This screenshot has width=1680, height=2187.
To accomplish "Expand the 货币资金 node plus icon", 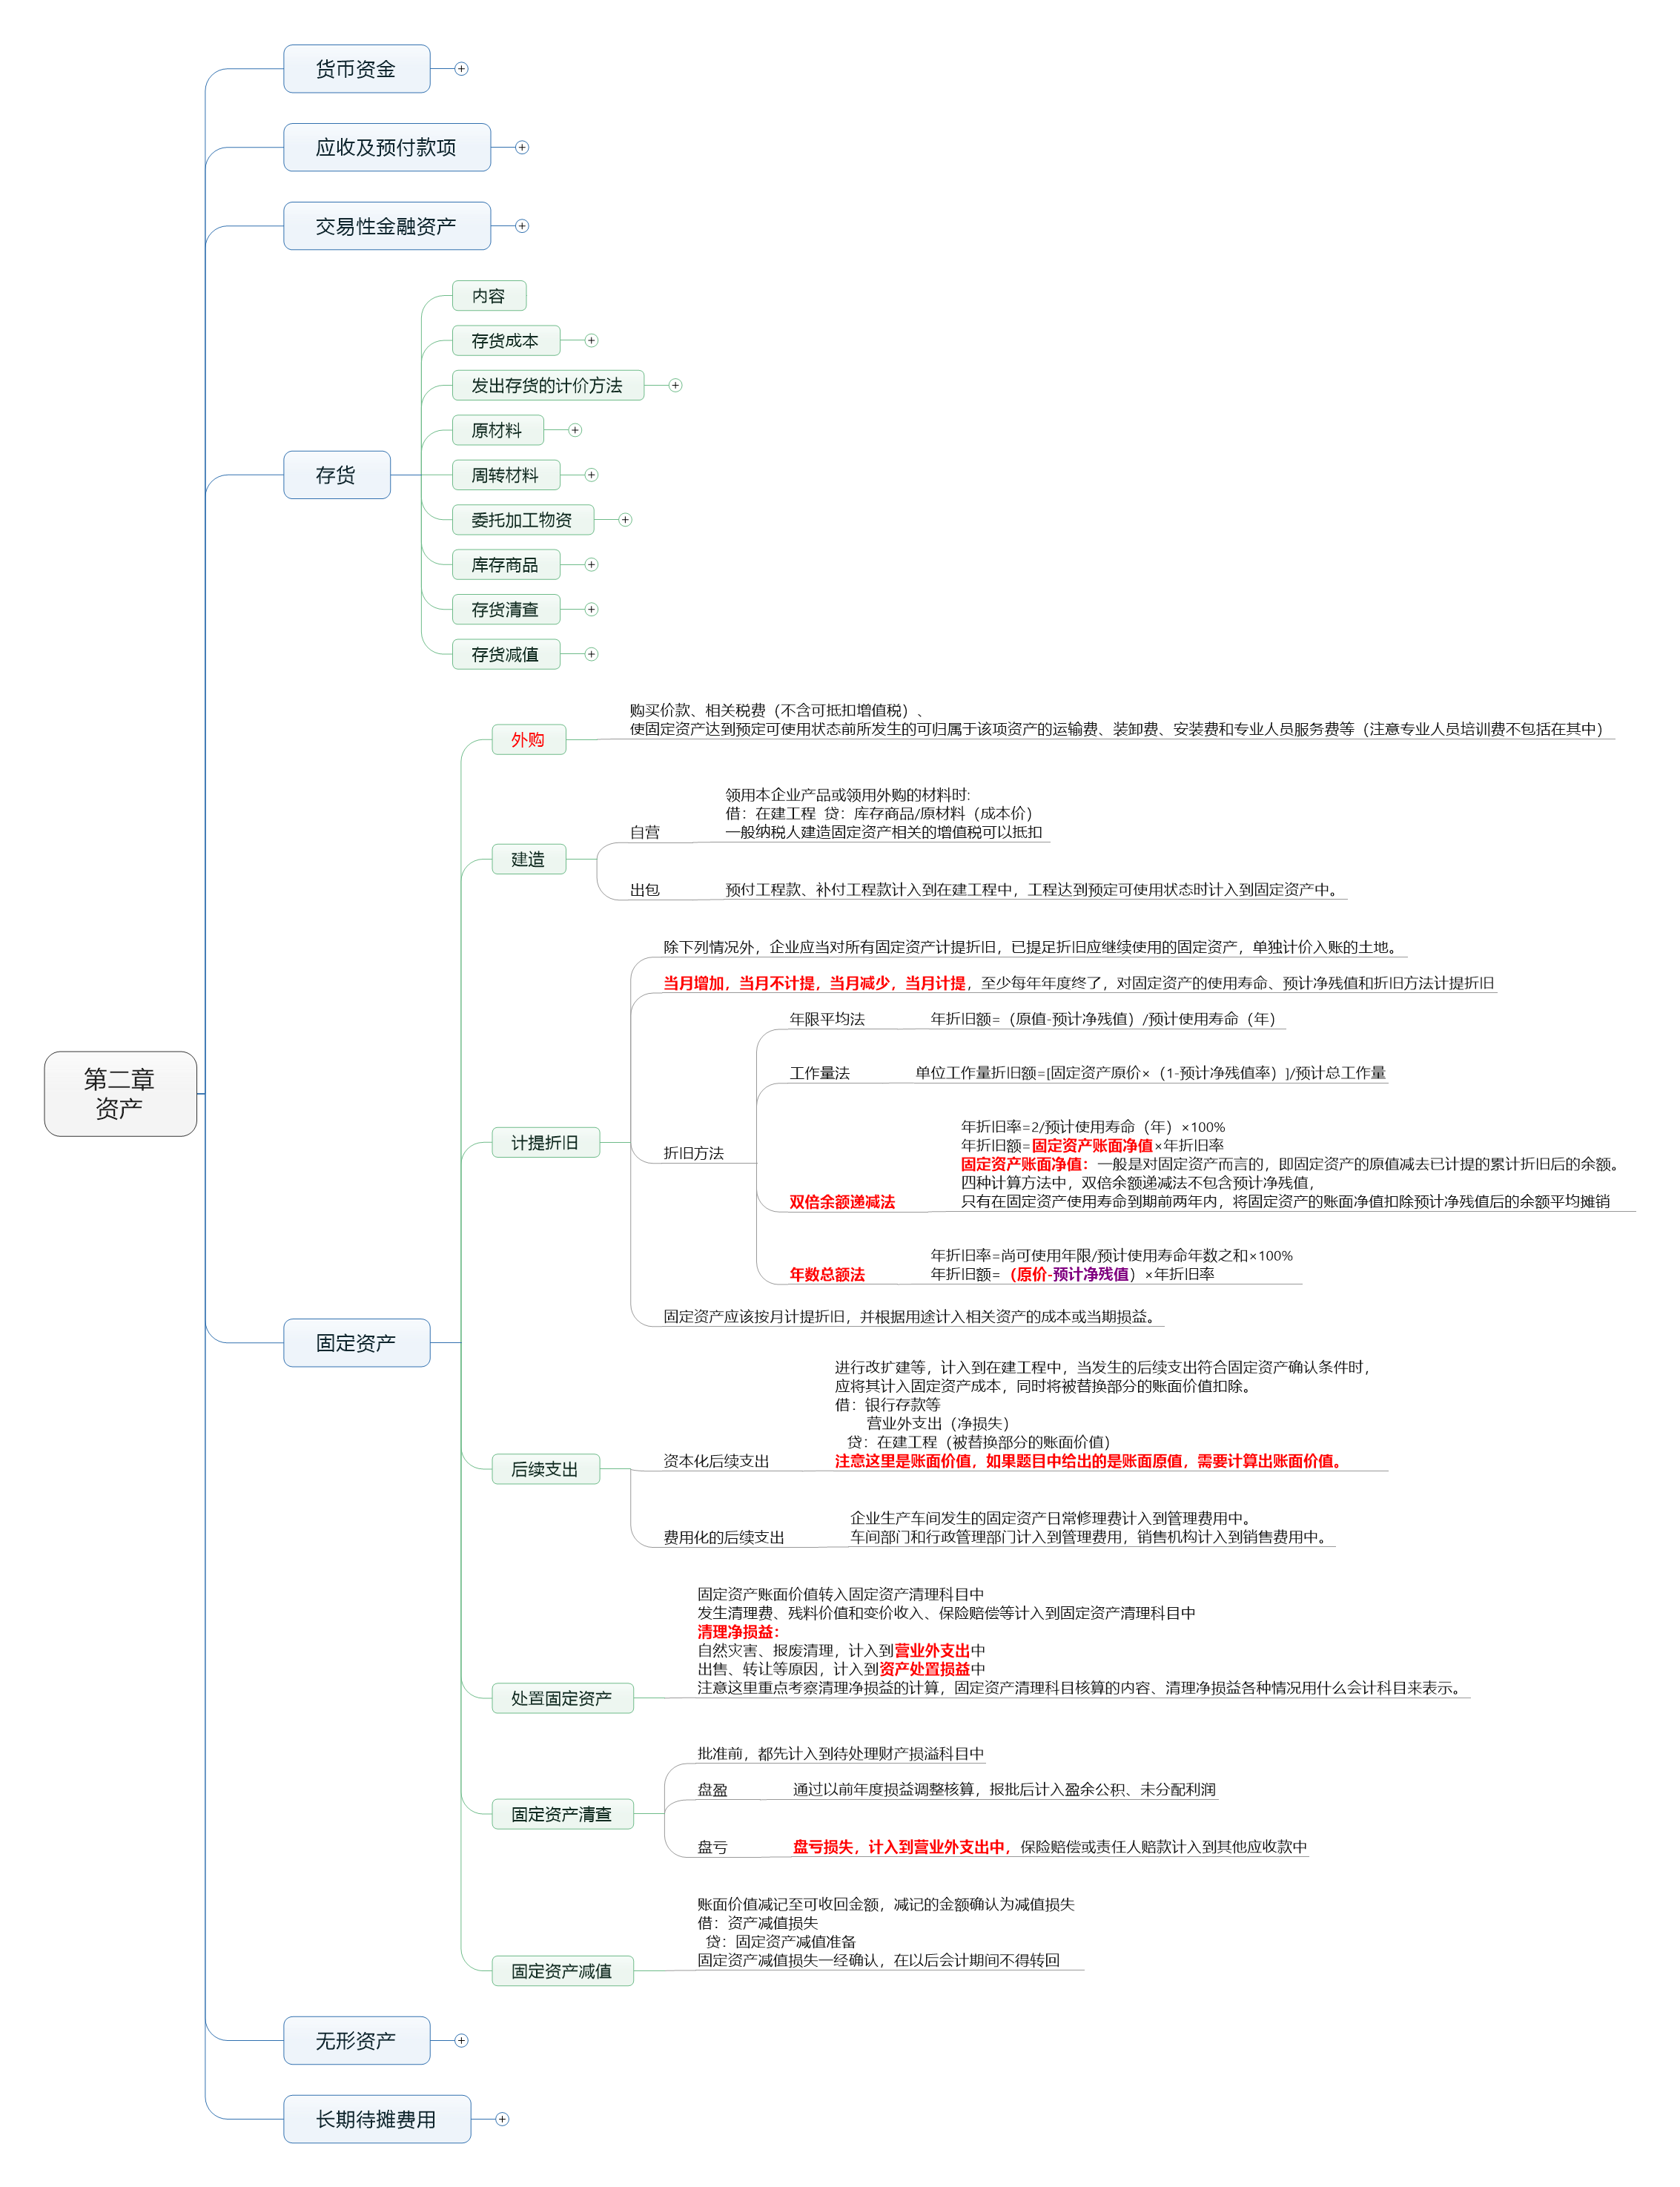I will pyautogui.click(x=461, y=69).
